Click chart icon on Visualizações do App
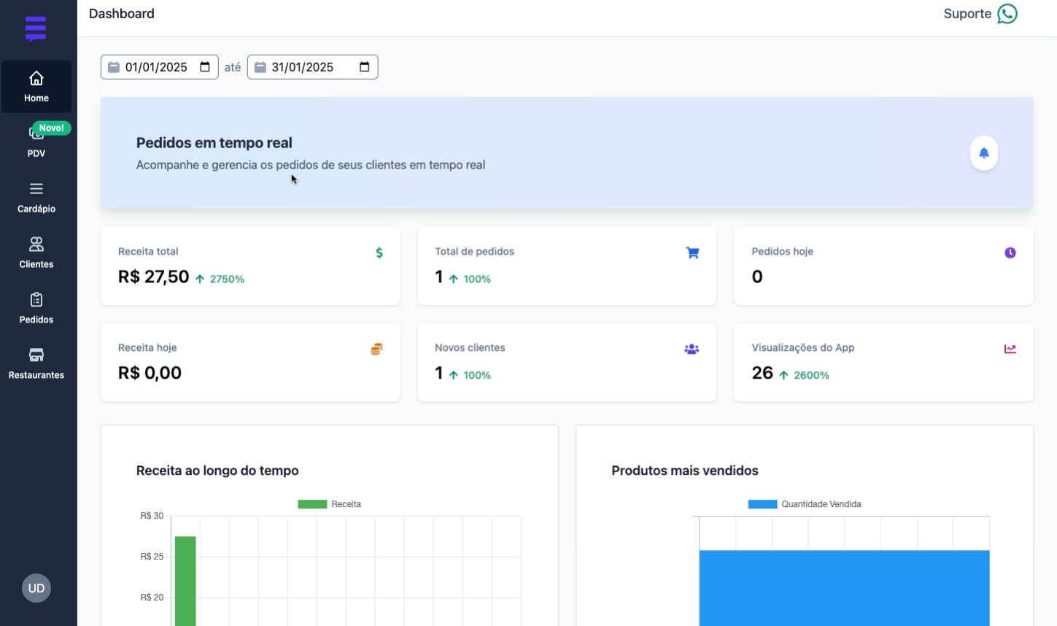The width and height of the screenshot is (1057, 626). pos(1010,349)
